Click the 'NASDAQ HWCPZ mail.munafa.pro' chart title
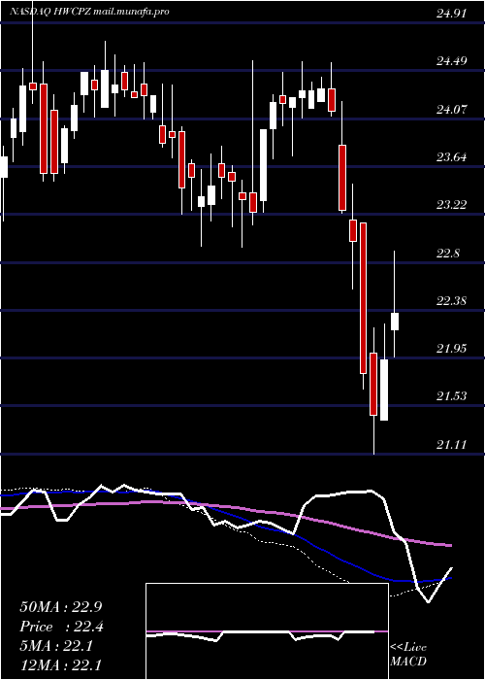This screenshot has height=680, width=485. coord(89,12)
